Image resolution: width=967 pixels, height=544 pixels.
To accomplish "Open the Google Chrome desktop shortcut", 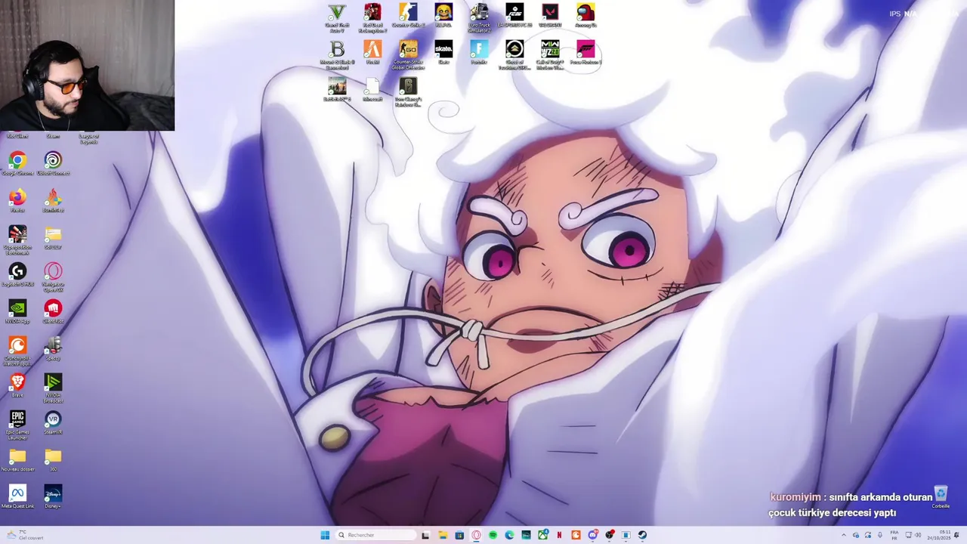I will [x=17, y=164].
